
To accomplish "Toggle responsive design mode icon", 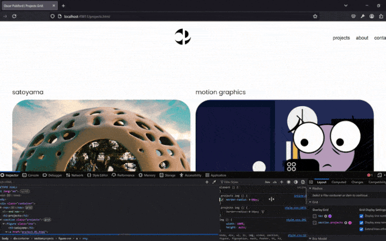I will tap(380, 175).
